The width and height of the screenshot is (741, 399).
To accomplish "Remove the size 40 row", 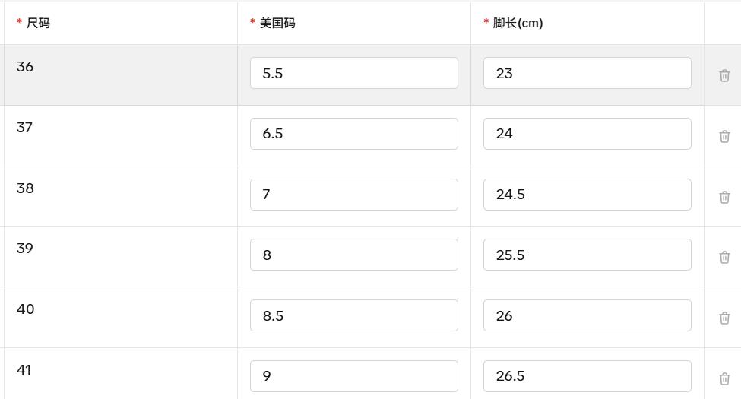I will (724, 318).
